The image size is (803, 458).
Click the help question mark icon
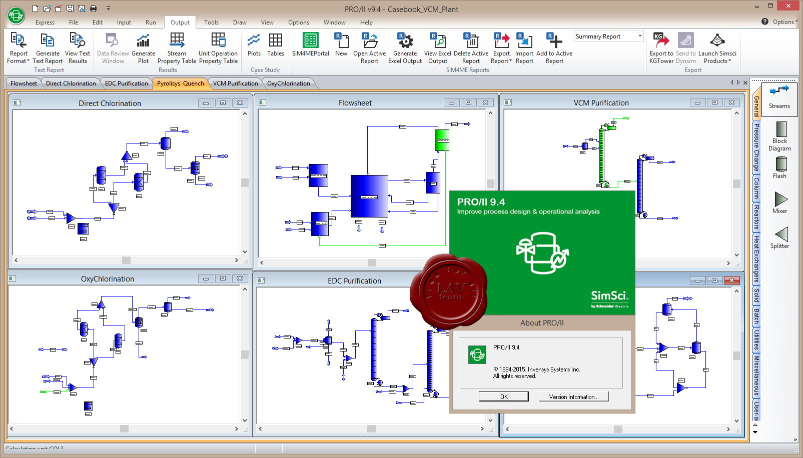(764, 21)
